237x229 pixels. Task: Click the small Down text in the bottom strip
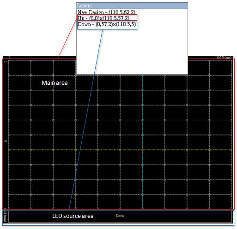coord(120,216)
